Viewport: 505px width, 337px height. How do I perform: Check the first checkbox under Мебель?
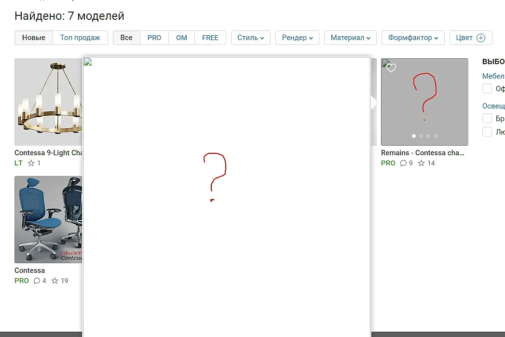(x=487, y=88)
